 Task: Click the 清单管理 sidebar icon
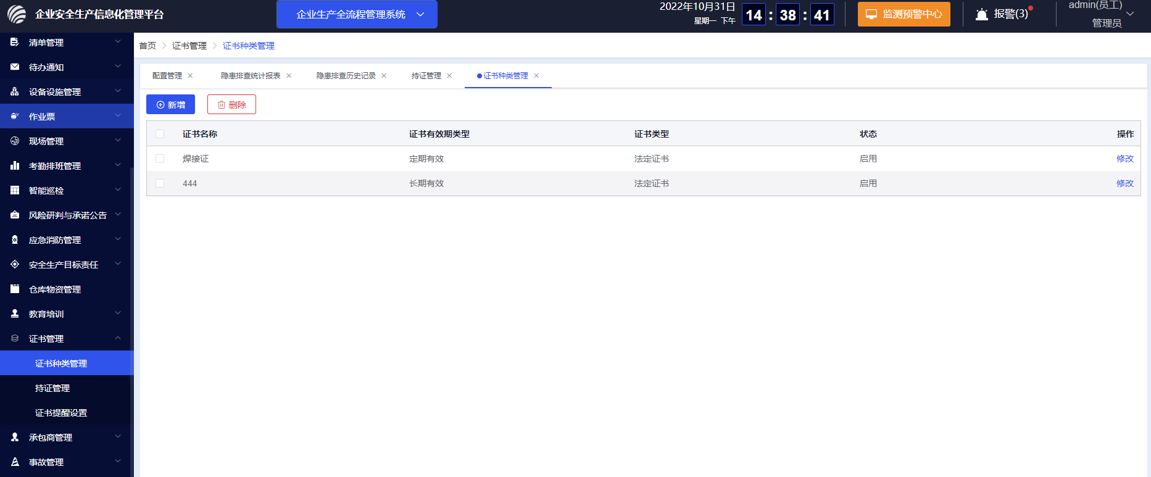[15, 42]
